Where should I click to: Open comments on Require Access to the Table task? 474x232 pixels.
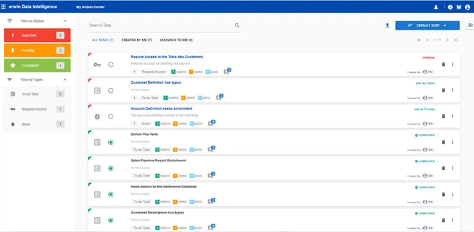coord(227,71)
